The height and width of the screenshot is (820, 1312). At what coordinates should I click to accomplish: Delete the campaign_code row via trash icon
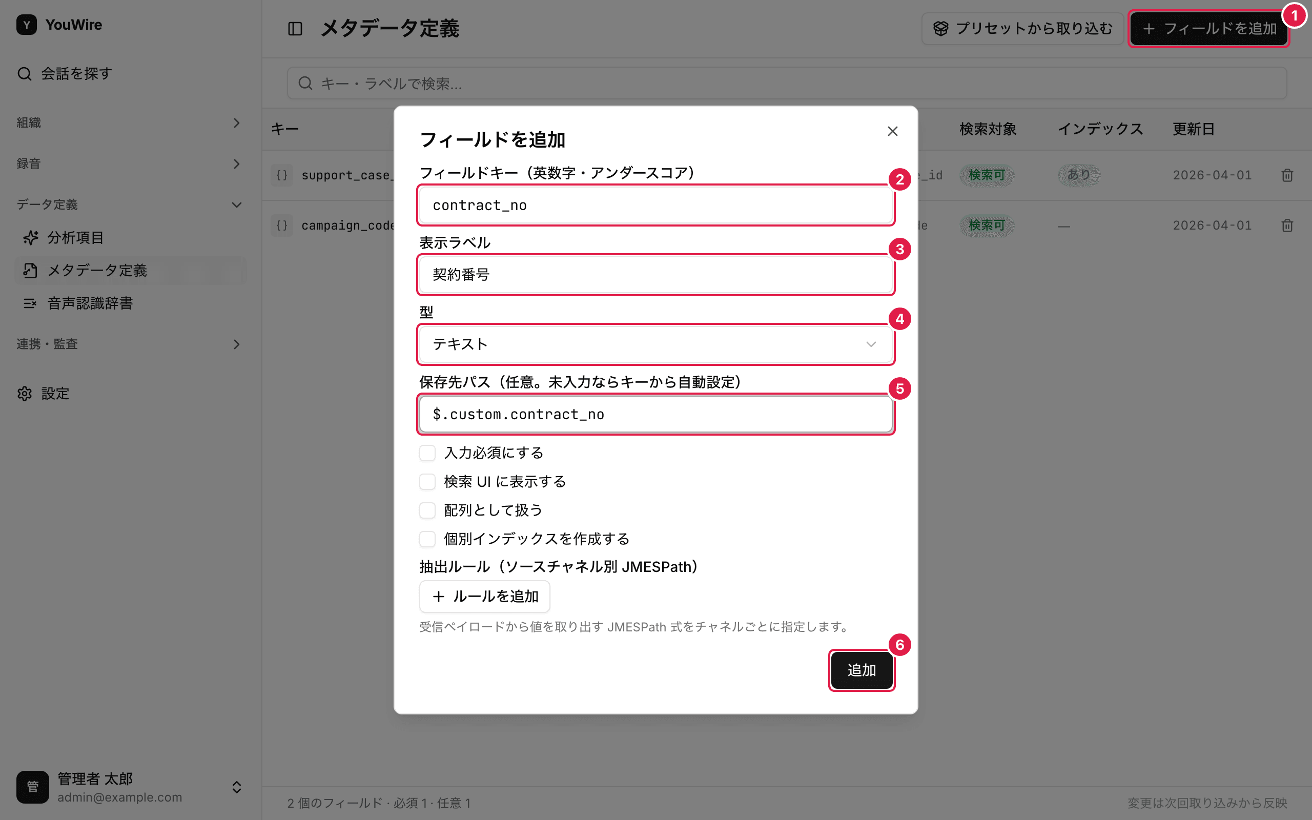point(1287,225)
